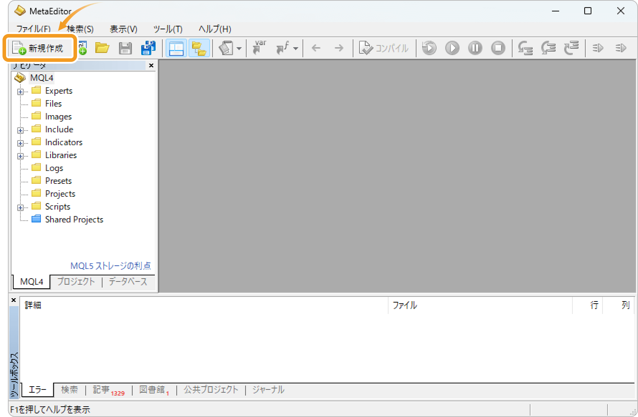Click the styler icon in toolbar

pyautogui.click(x=226, y=48)
